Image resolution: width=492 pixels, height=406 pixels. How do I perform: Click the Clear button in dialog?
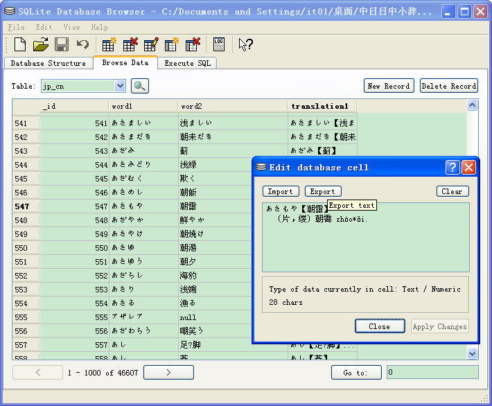tap(452, 191)
